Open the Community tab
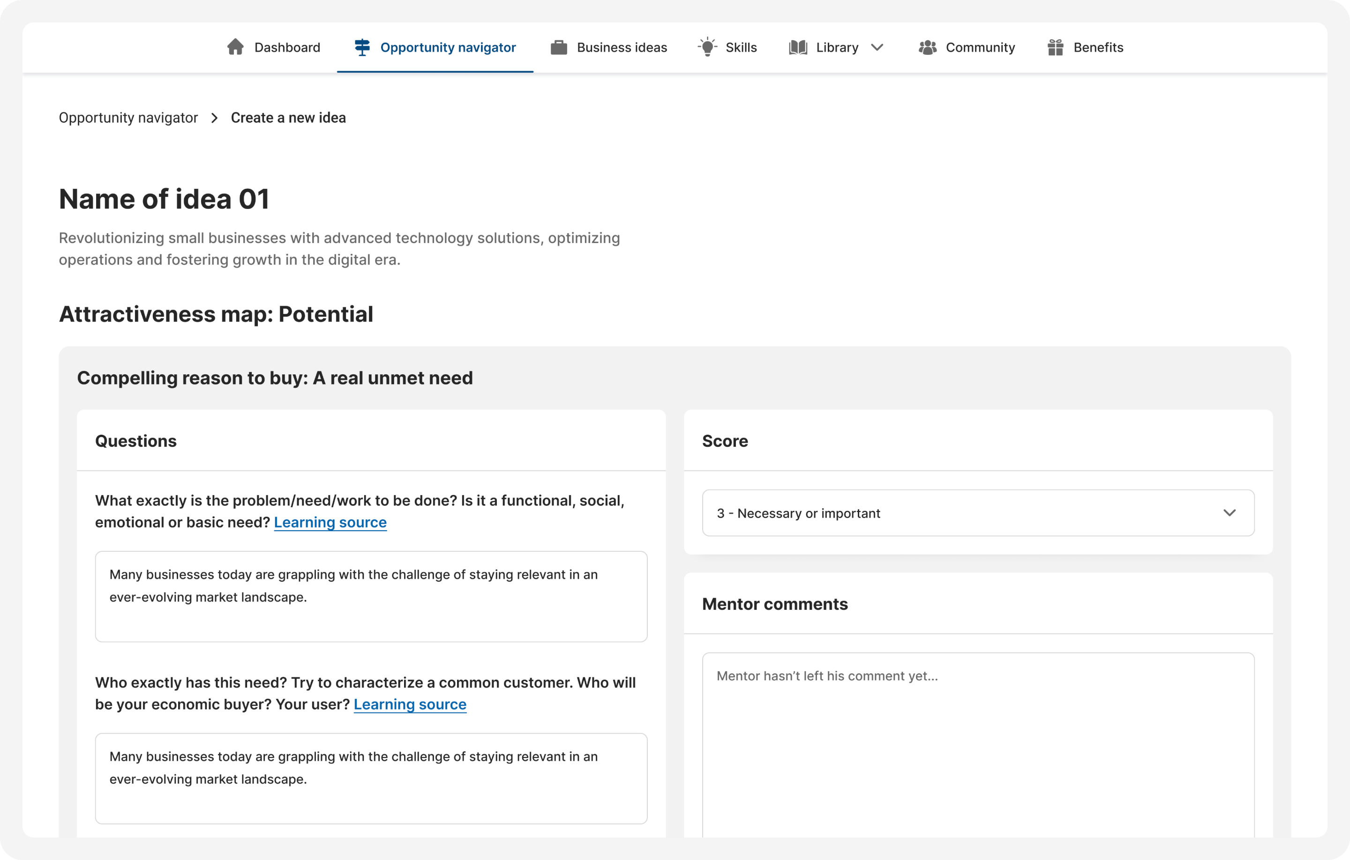 click(x=967, y=48)
